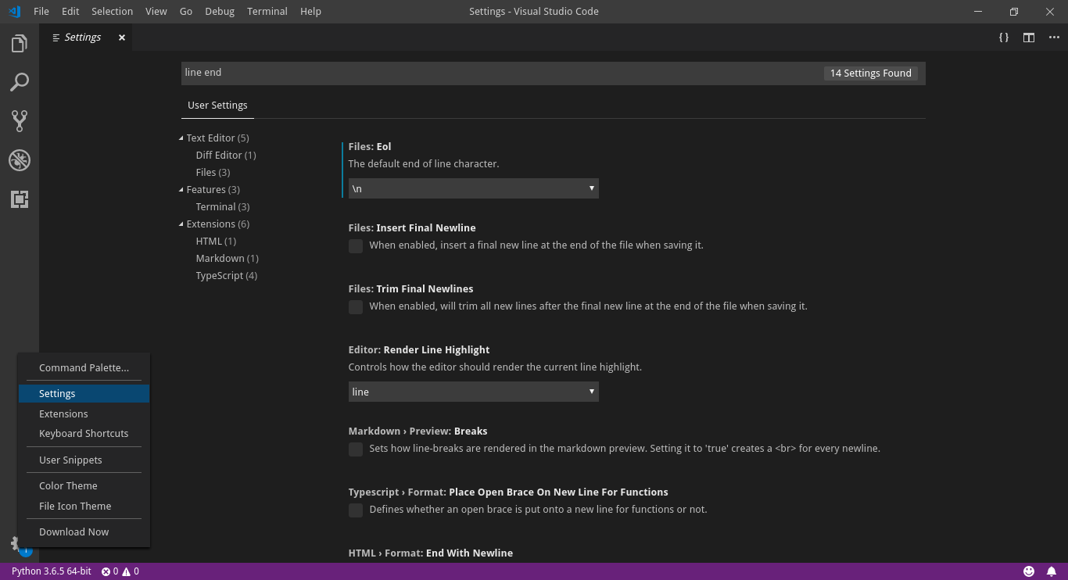Show notifications with the bell icon
This screenshot has width=1068, height=580.
pos(1052,571)
